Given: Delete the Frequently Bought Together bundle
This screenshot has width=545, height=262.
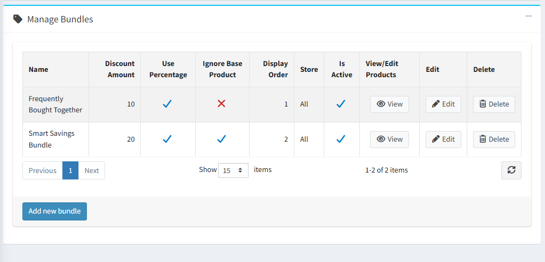Looking at the screenshot, I should click(493, 104).
